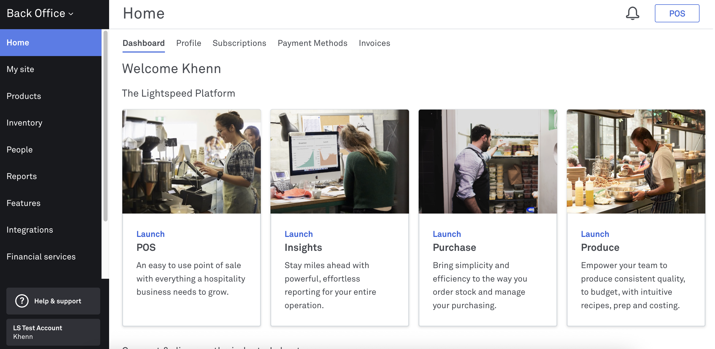The image size is (715, 349).
Task: Click the sidebar vertical scrollbar
Action: point(106,126)
